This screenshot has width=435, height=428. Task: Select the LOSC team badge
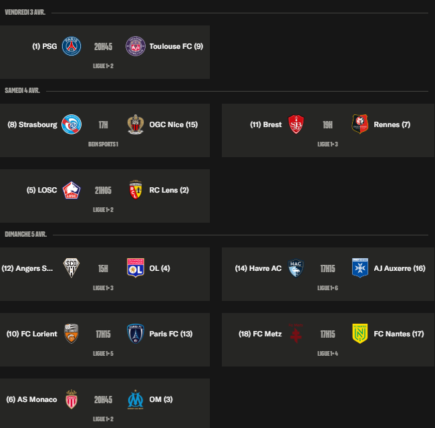click(71, 190)
